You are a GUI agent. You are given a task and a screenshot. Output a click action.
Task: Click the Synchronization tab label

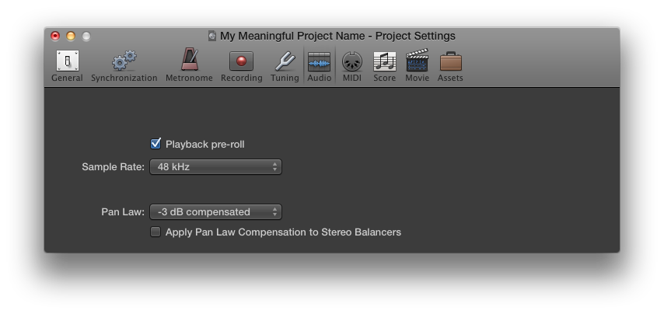pyautogui.click(x=124, y=78)
